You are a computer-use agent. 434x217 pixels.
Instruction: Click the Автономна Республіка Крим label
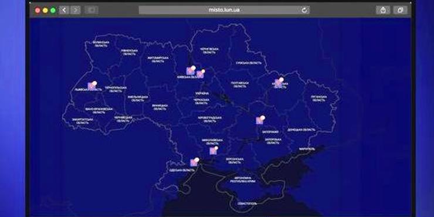point(243,179)
